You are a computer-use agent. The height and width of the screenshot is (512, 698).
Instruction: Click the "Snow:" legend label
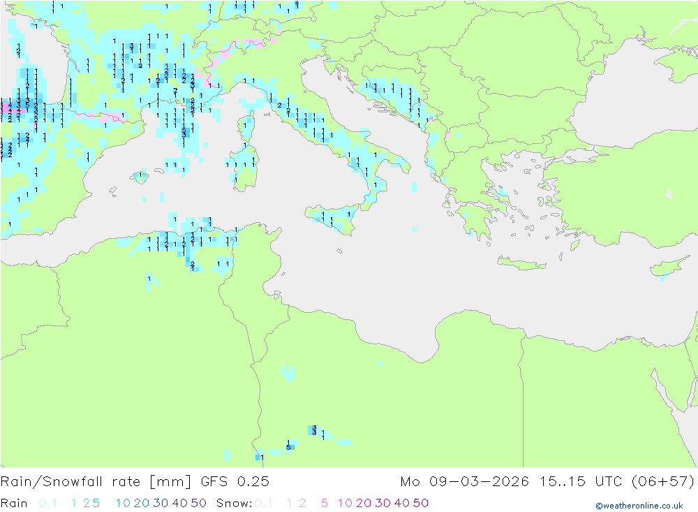coord(234,503)
